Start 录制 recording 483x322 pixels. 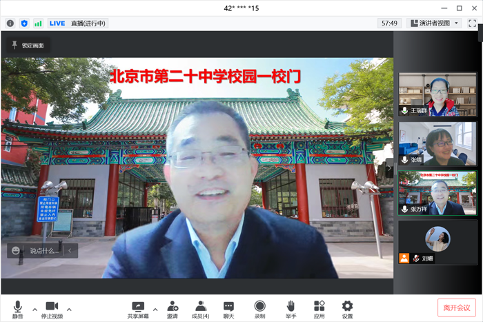click(260, 310)
